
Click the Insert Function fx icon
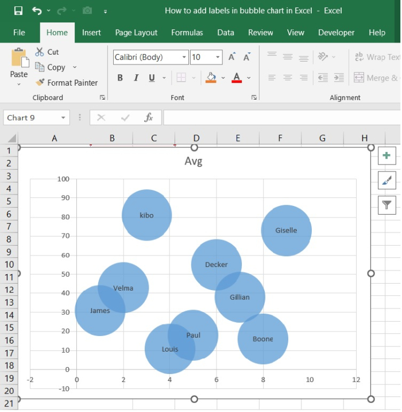148,118
